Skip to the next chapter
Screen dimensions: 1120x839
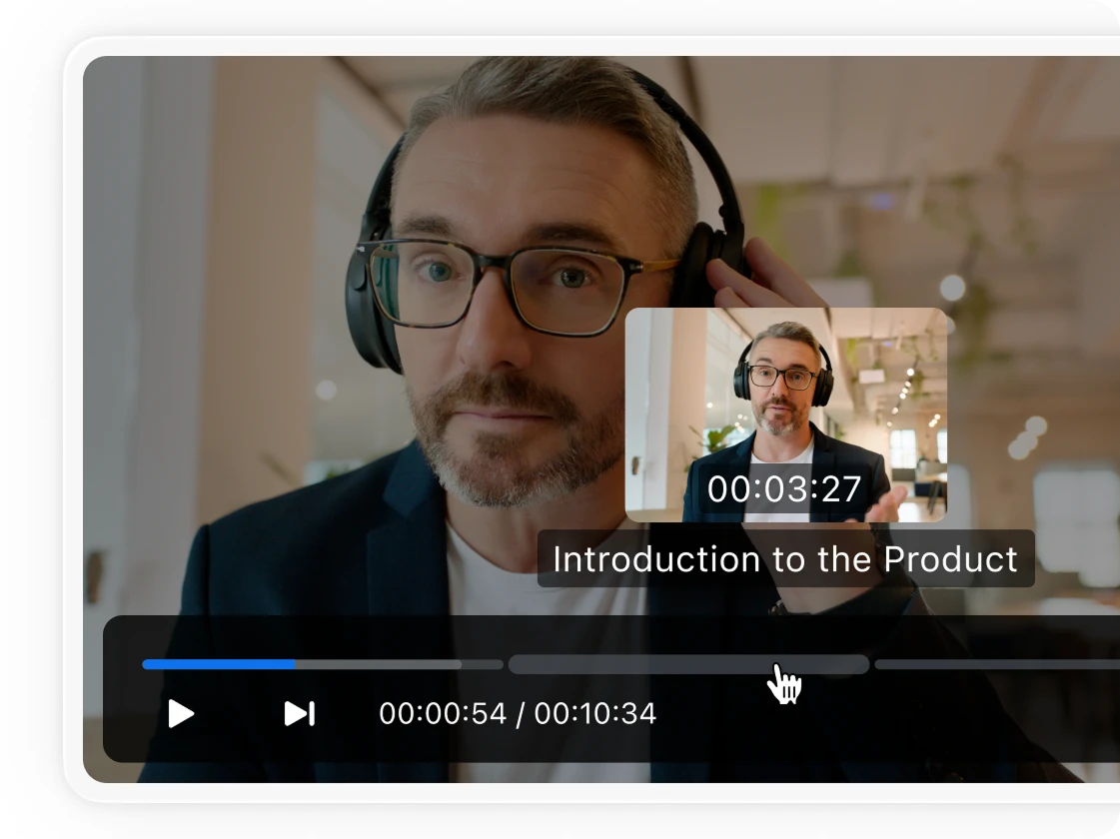(x=300, y=713)
